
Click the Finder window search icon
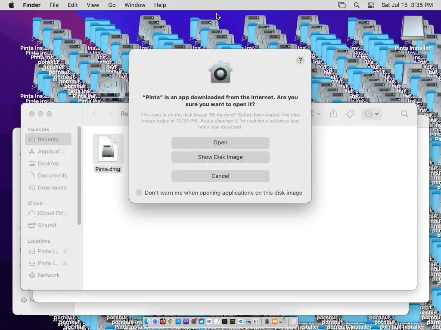[405, 113]
